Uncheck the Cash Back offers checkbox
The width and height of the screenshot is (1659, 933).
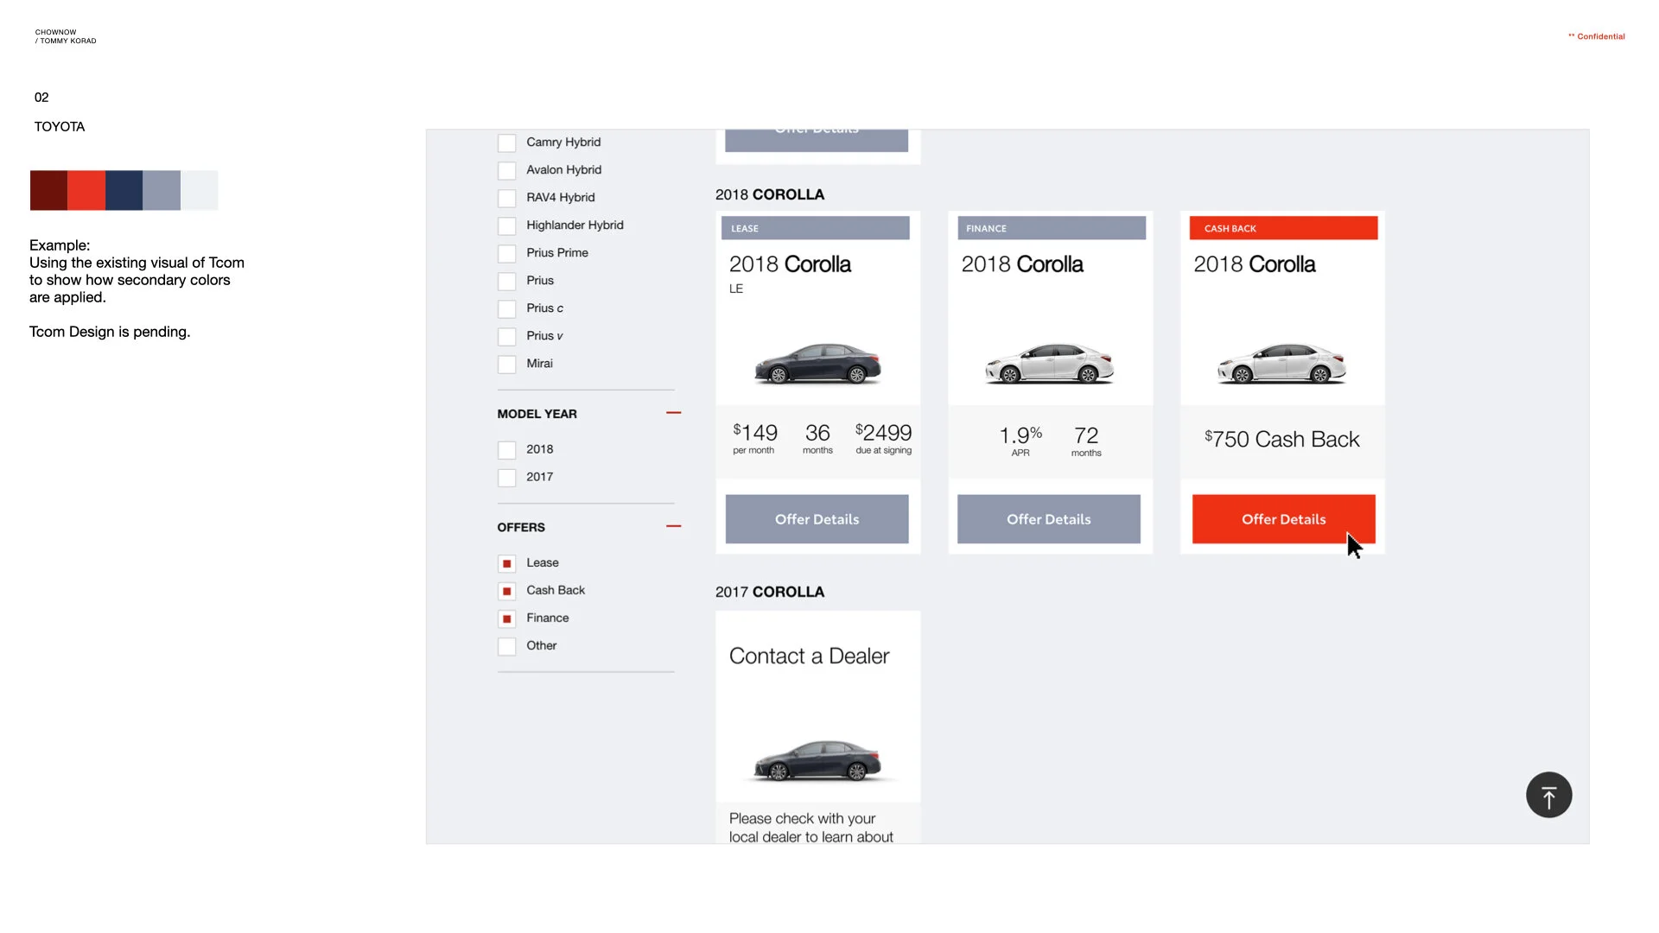tap(507, 591)
